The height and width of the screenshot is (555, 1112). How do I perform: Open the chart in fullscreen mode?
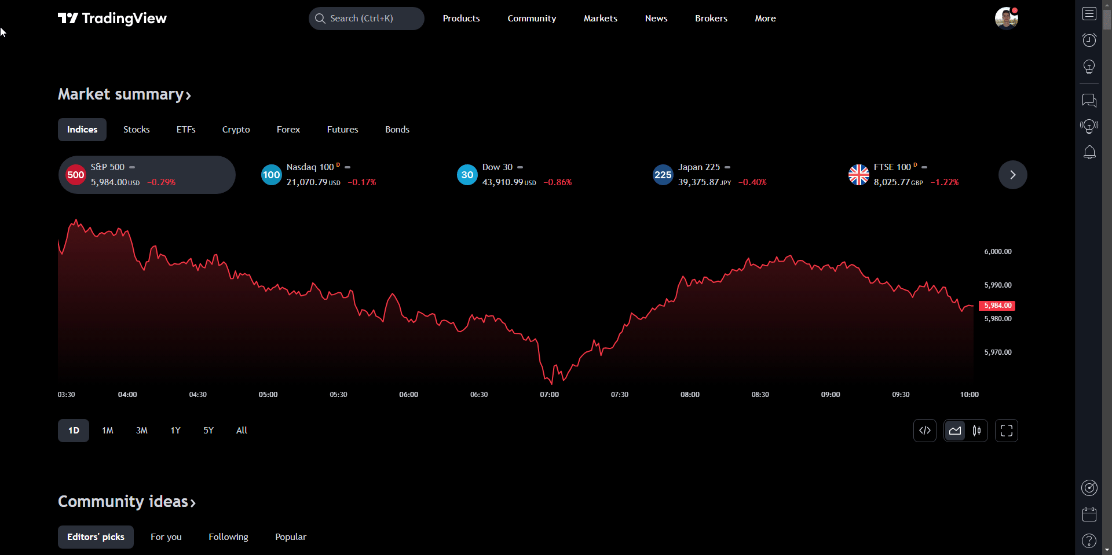click(1007, 431)
